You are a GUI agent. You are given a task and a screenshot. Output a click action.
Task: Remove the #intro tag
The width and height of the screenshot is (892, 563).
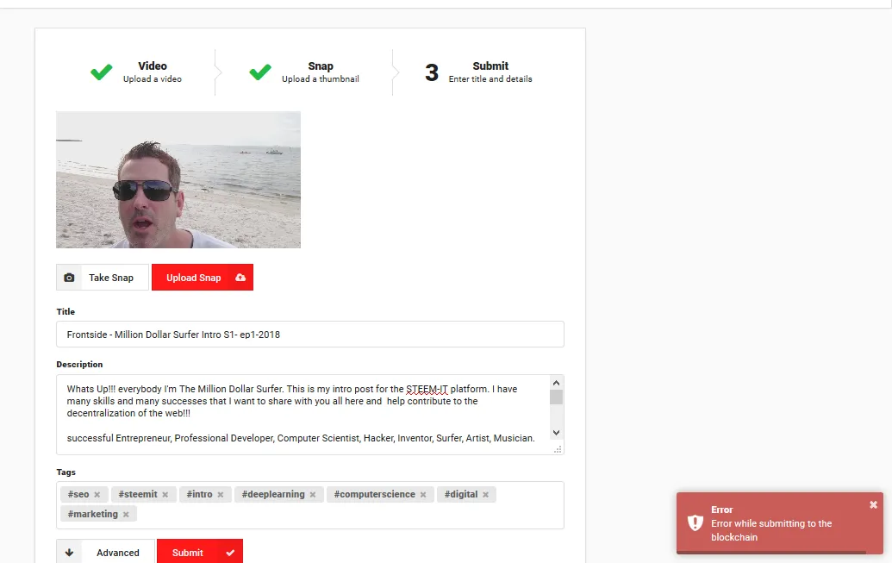[220, 495]
